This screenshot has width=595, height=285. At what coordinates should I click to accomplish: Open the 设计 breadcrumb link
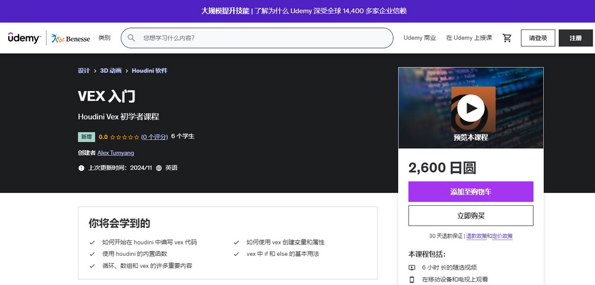84,71
